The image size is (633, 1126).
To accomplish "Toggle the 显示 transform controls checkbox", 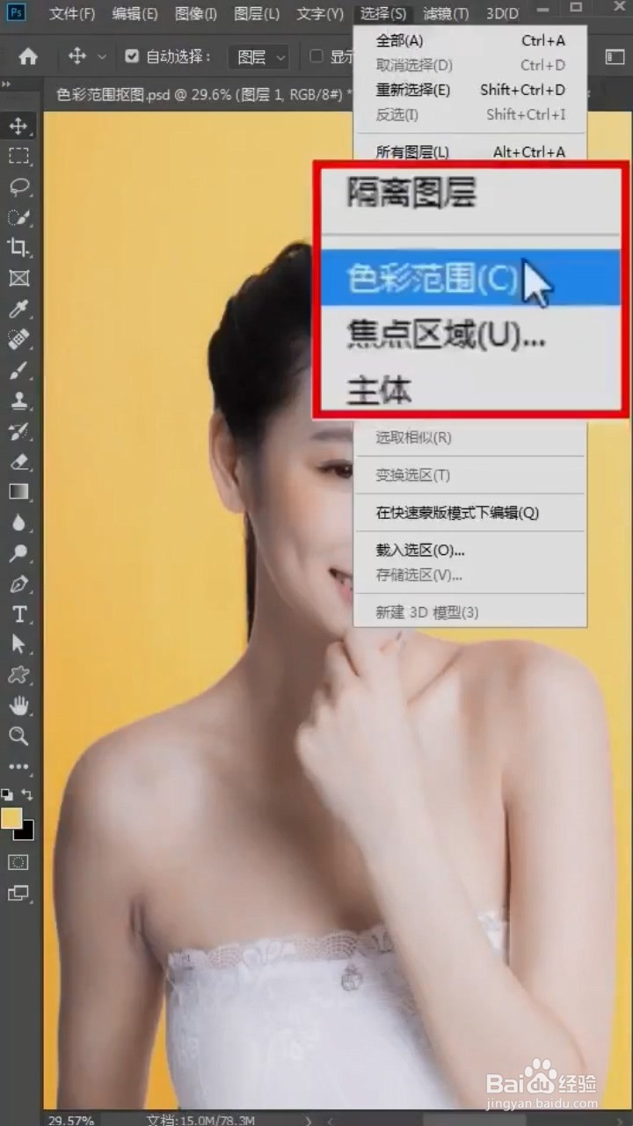I will click(316, 56).
